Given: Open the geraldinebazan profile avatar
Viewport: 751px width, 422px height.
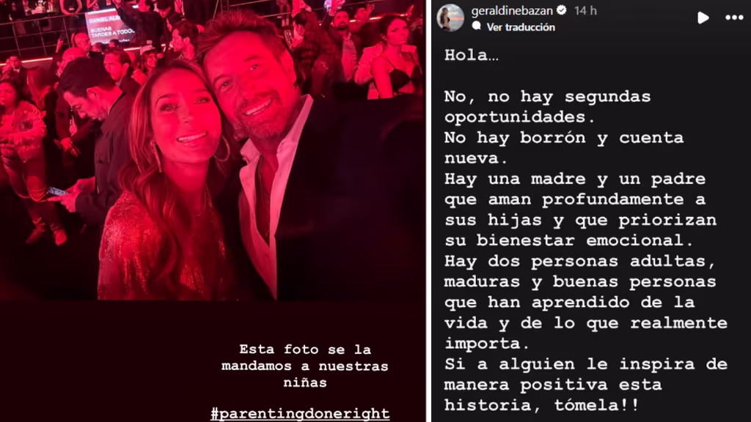Looking at the screenshot, I should click(450, 18).
